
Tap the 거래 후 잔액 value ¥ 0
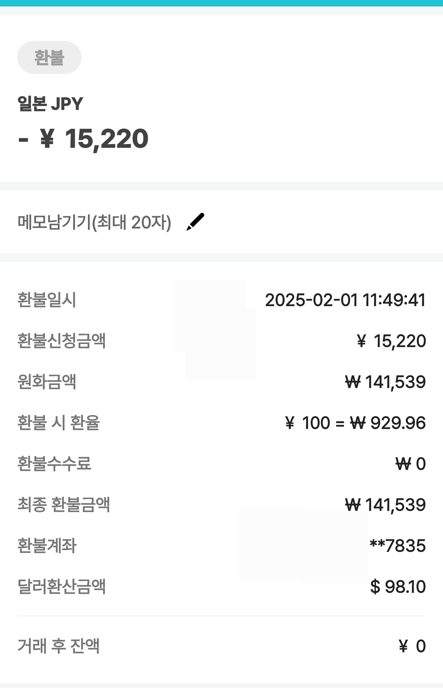pos(412,646)
